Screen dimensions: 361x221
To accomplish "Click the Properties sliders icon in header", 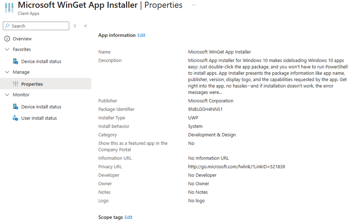I will point(9,8).
